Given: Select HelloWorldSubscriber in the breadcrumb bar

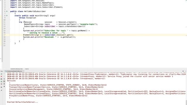Looking at the screenshot, I should [16, 69].
